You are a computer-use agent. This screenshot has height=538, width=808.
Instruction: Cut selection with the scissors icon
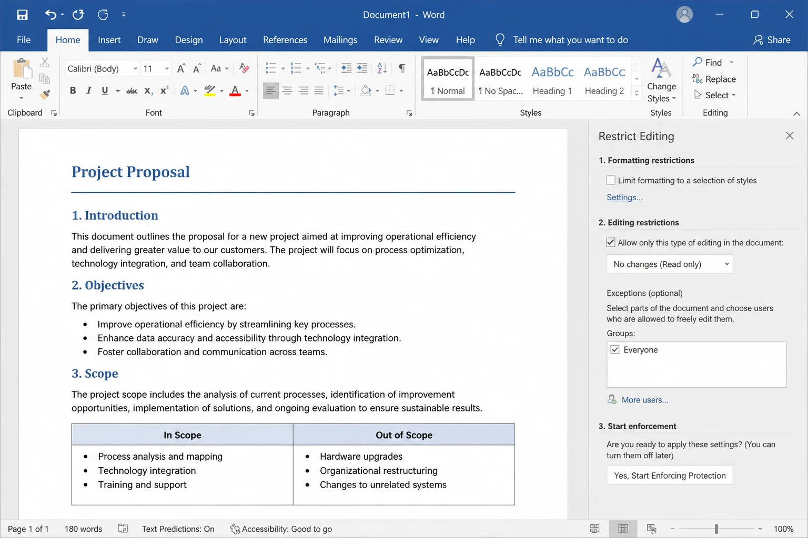click(x=45, y=63)
